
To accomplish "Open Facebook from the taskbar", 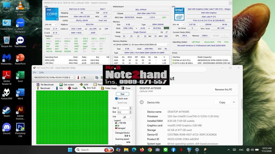I will pyautogui.click(x=173, y=150).
